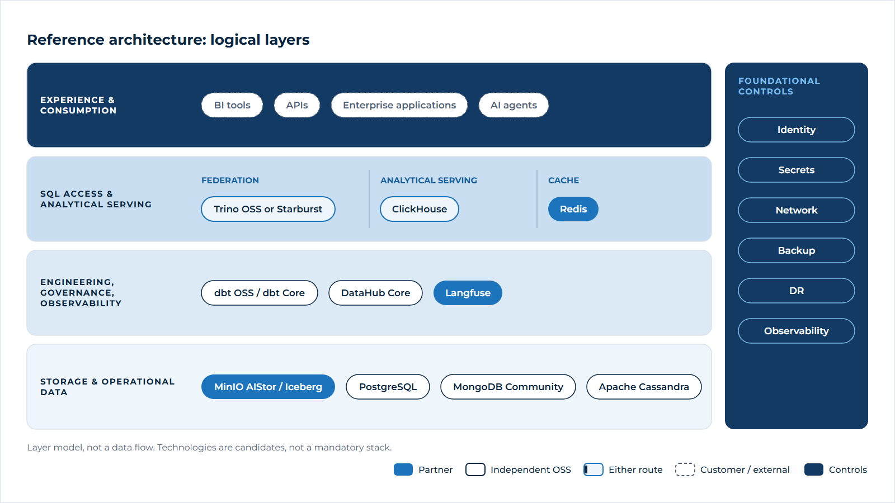Click Enterprise applications pill
This screenshot has height=503, width=895.
tap(399, 105)
